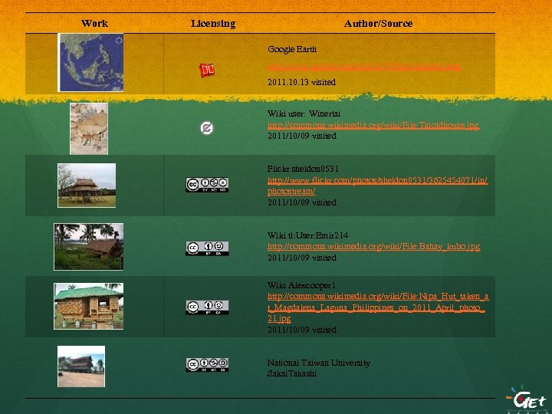The width and height of the screenshot is (552, 414).
Task: Click the Work column header
Action: tap(94, 23)
